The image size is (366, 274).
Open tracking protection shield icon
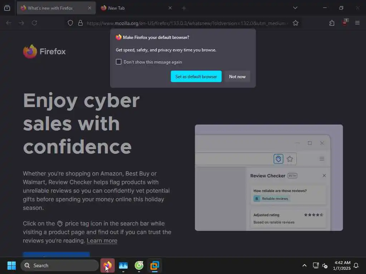click(70, 23)
